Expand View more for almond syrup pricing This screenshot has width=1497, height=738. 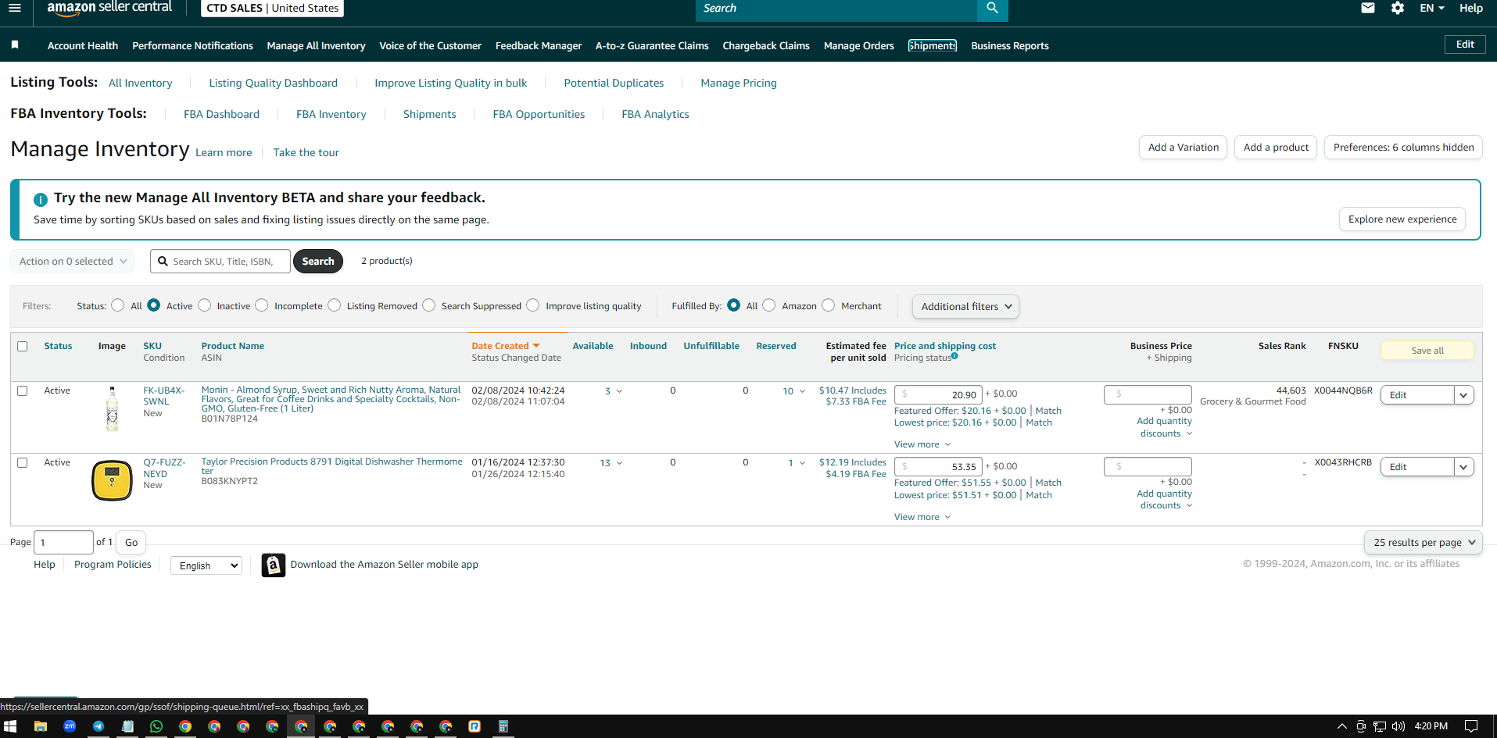click(922, 444)
